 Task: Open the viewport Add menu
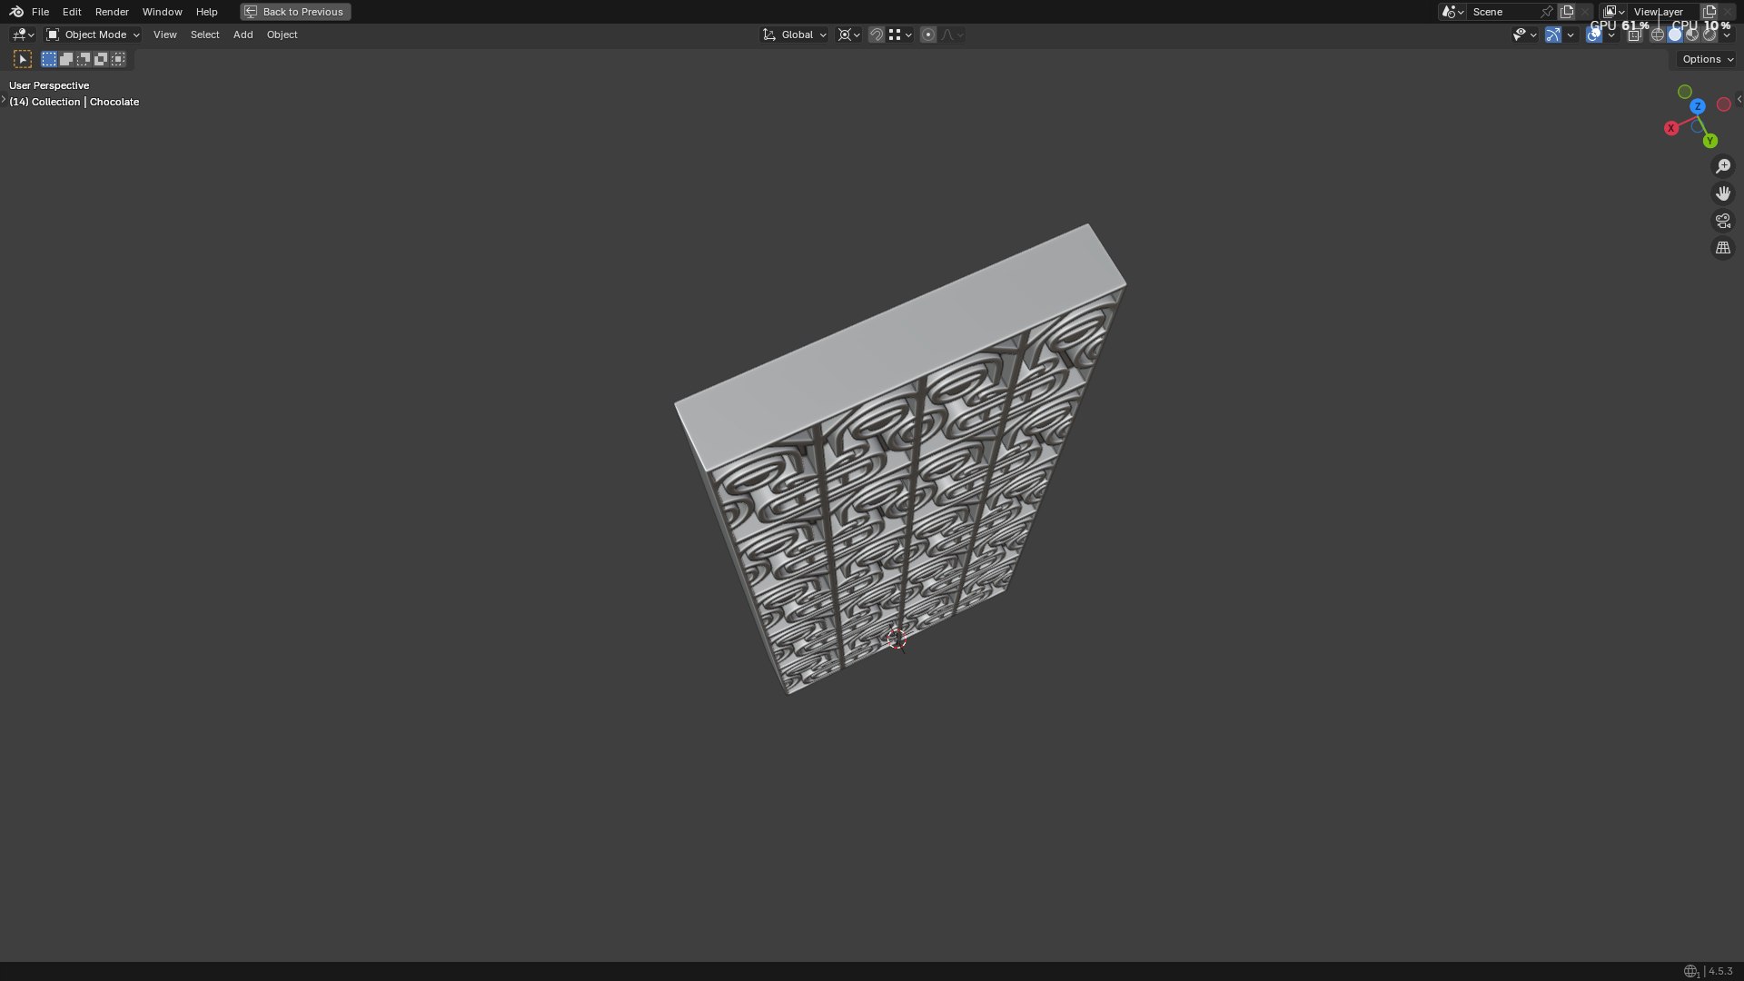(x=243, y=35)
